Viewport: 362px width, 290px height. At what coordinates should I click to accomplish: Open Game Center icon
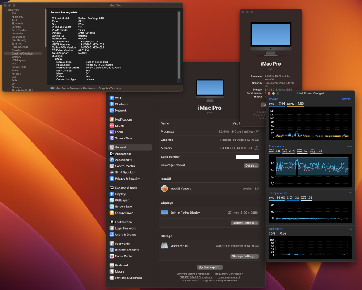112,256
